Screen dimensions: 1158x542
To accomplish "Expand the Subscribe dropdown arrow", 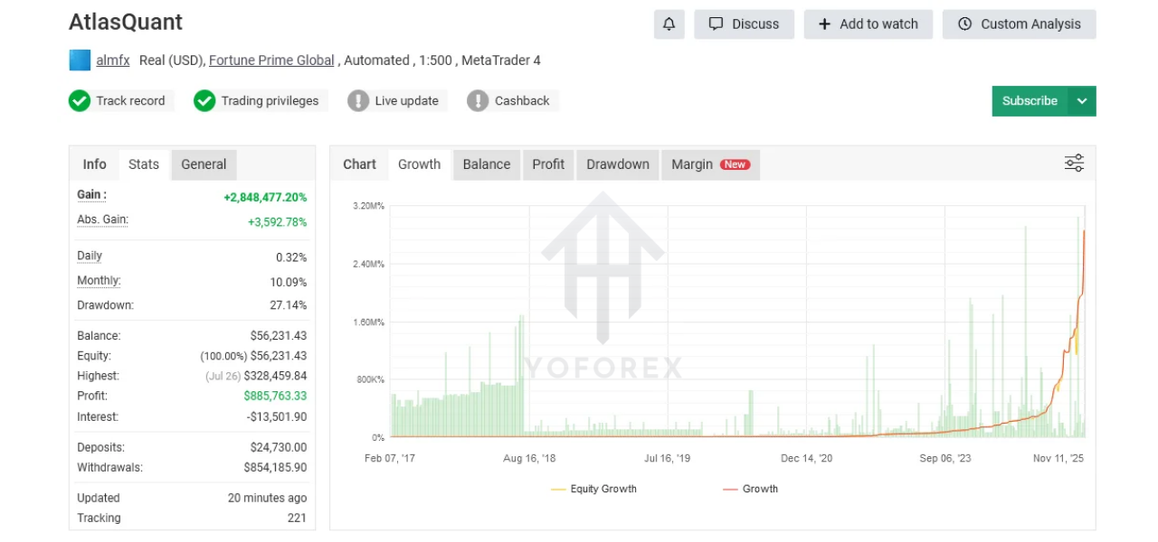I will 1082,101.
